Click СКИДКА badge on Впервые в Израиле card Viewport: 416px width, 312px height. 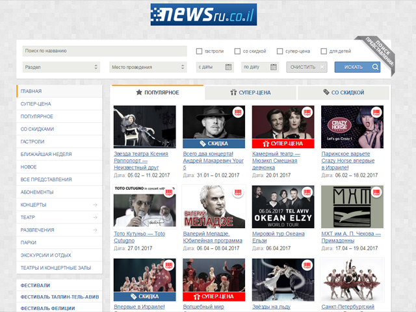click(x=144, y=296)
